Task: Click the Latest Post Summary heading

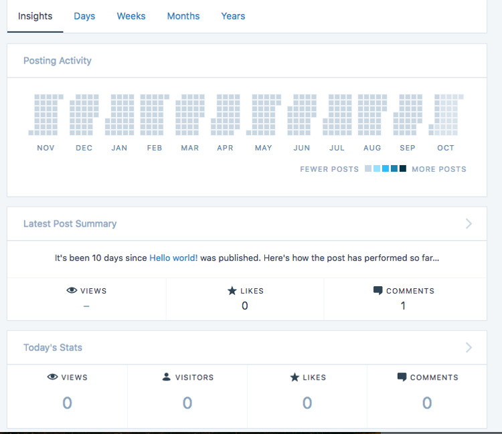Action: point(70,223)
